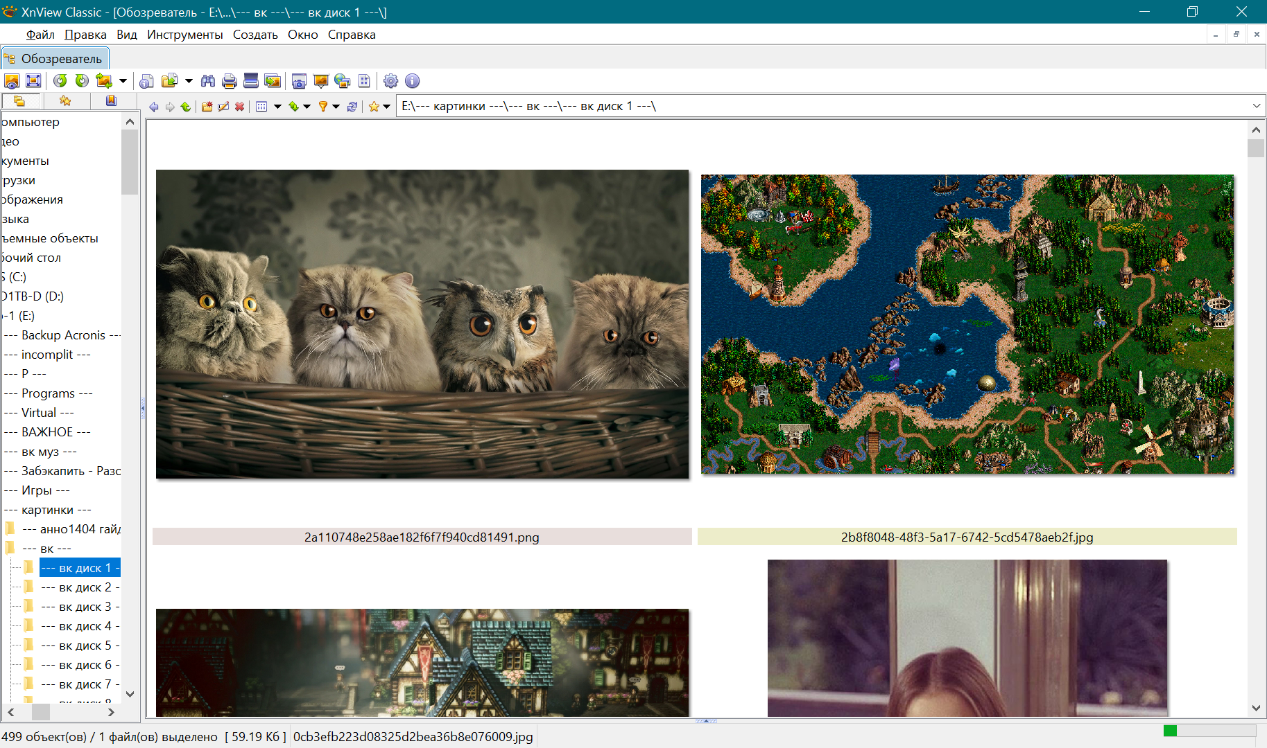This screenshot has width=1267, height=748.
Task: Toggle fullscreen view icon
Action: (x=33, y=81)
